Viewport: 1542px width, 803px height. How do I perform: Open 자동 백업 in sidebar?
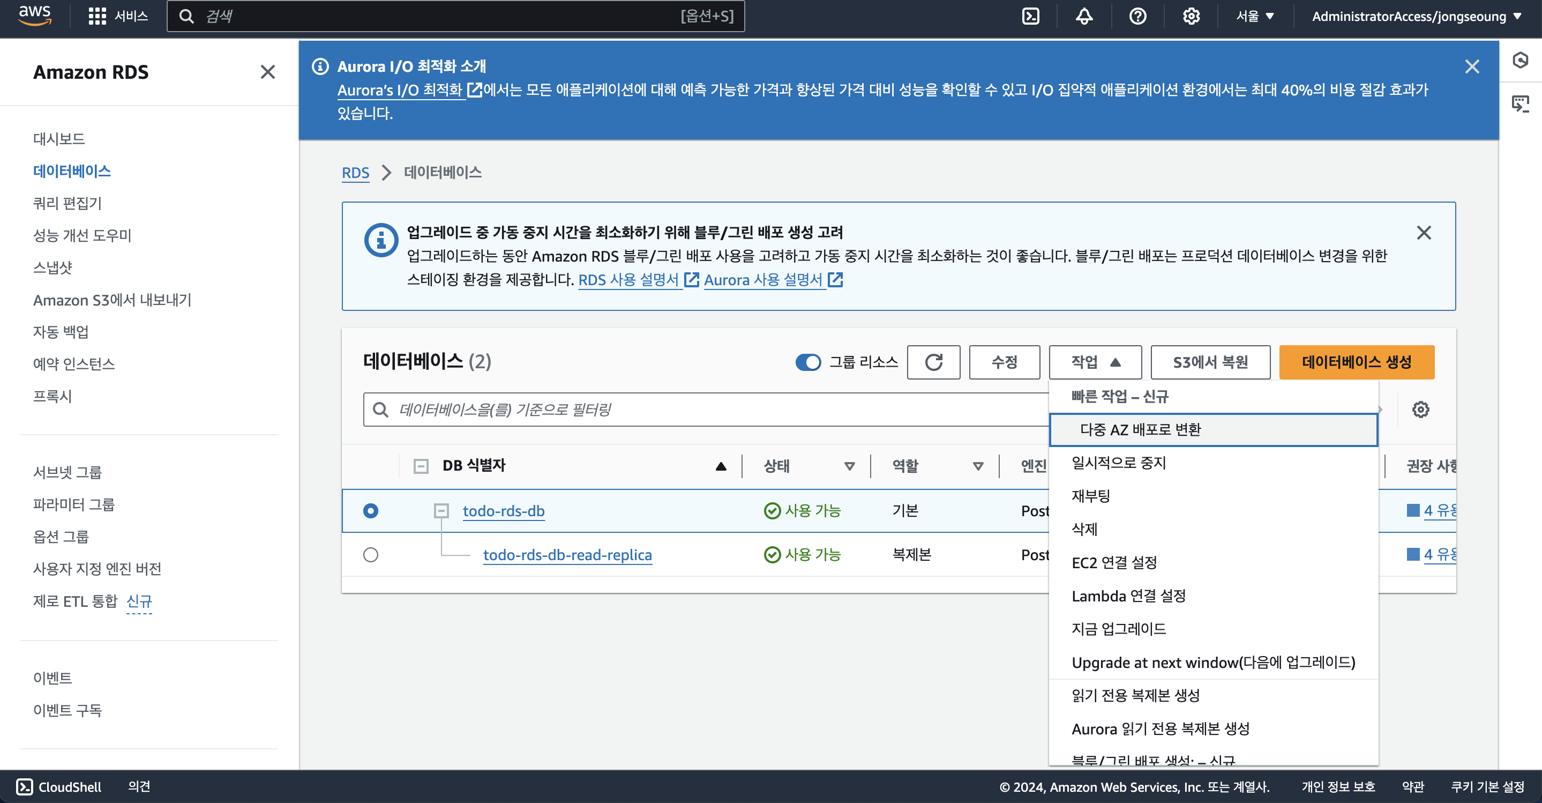tap(61, 332)
